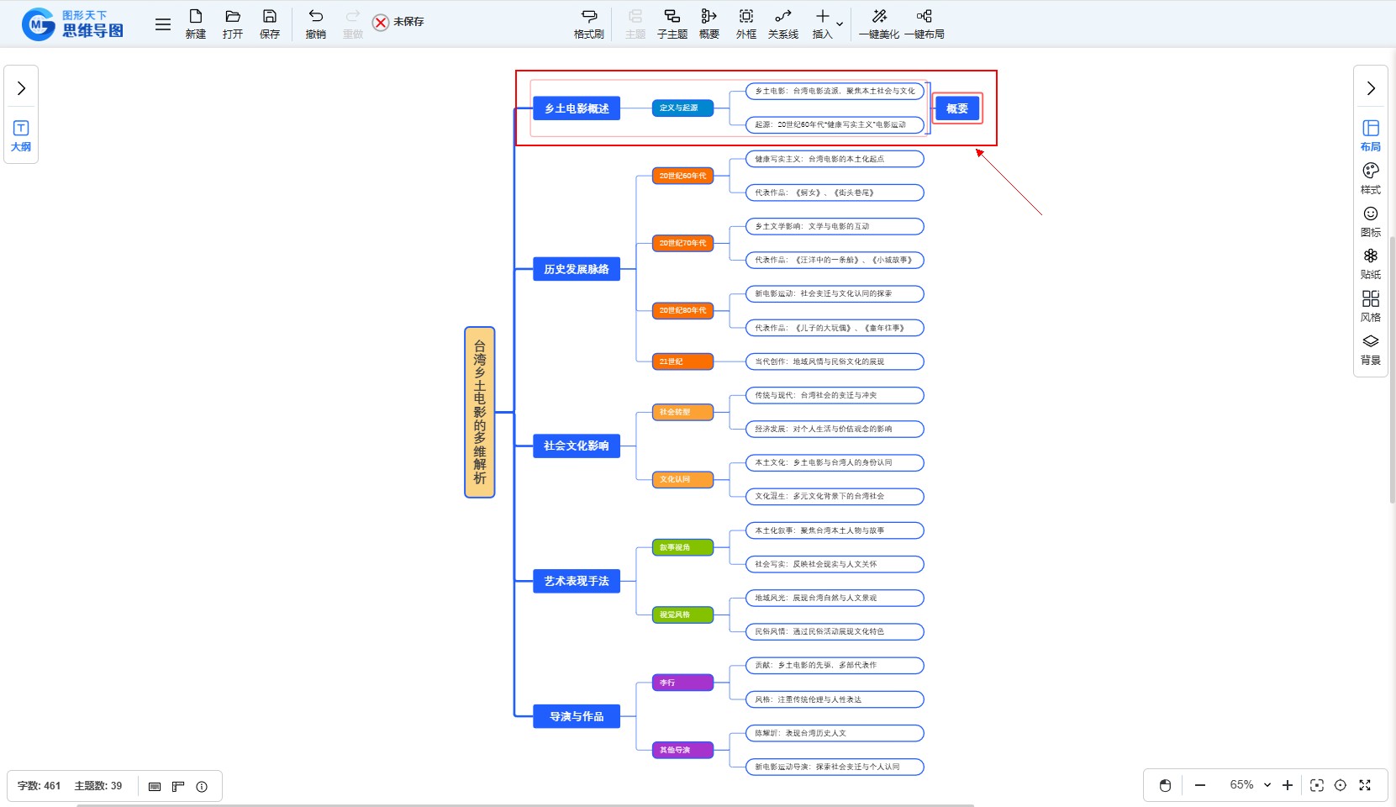This screenshot has height=807, width=1396.
Task: Click the 未保存 unsaved status button
Action: tap(398, 22)
